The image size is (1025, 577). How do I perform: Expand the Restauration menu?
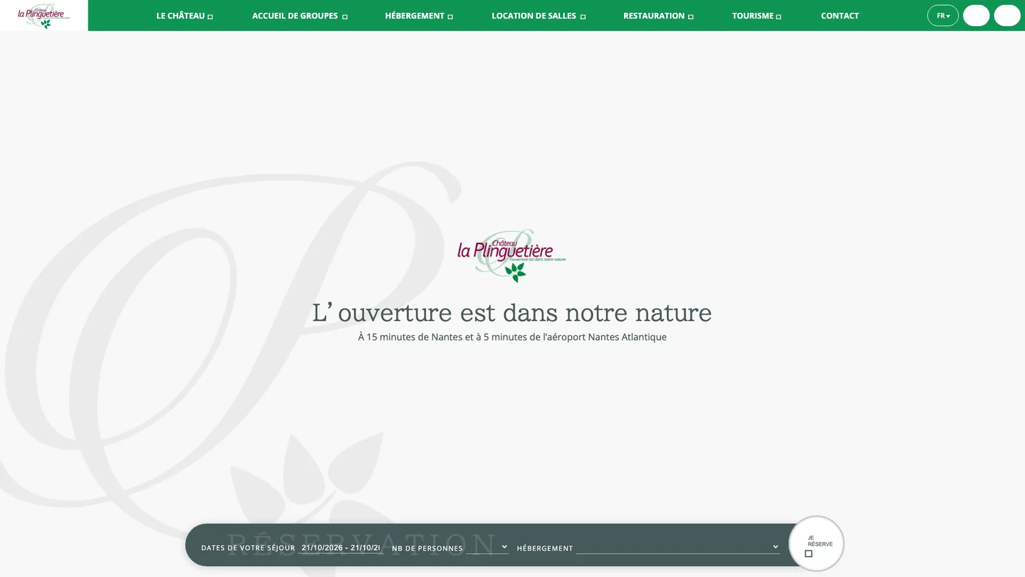point(659,15)
